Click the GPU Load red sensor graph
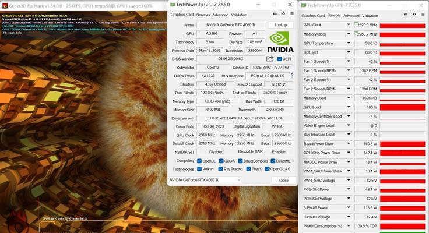This screenshot has height=233, width=429. coord(402,107)
